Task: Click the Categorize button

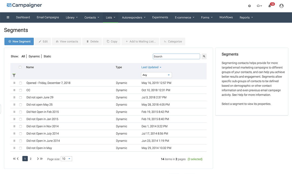Action: (172, 41)
